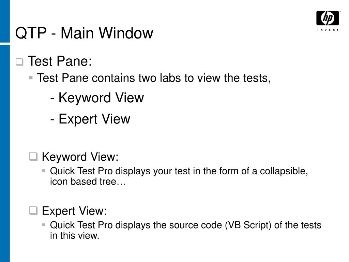Click the square bullet before 'Test Pane contains'
The image size is (349, 262).
coord(31,78)
